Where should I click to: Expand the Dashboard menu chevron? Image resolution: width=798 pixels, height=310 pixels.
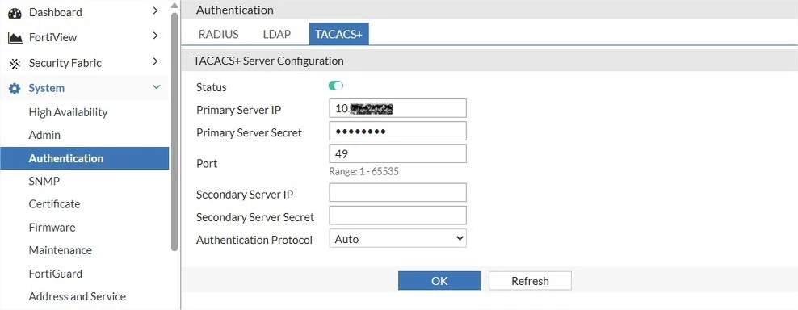[156, 10]
